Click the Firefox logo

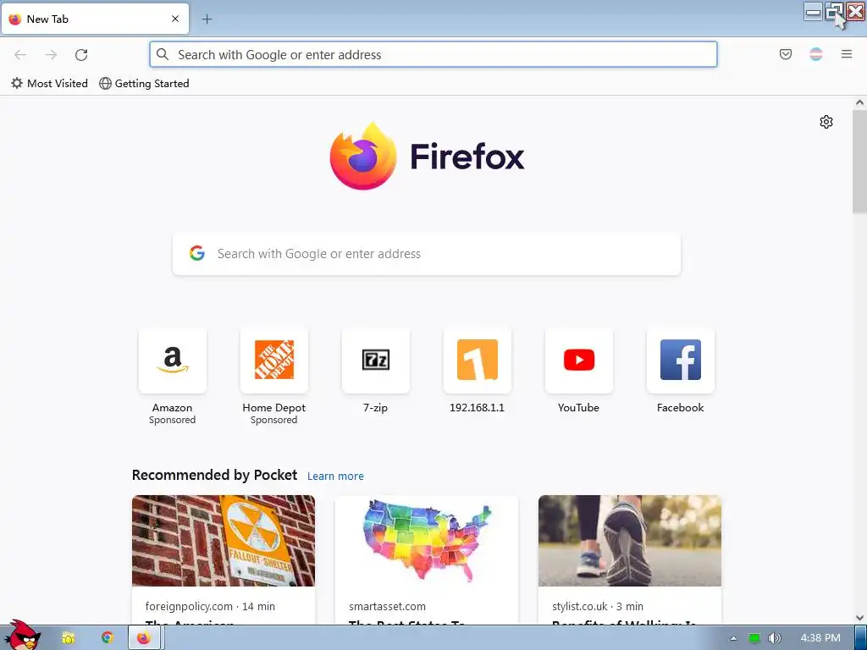point(427,157)
